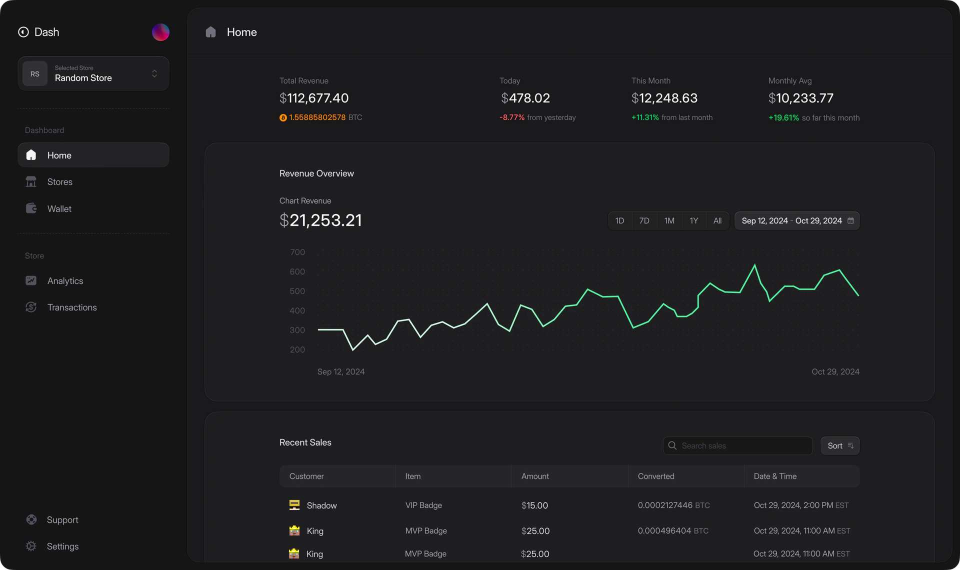Viewport: 960px width, 570px height.
Task: Click the Bitcoin coin icon under Total Revenue
Action: [x=283, y=117]
